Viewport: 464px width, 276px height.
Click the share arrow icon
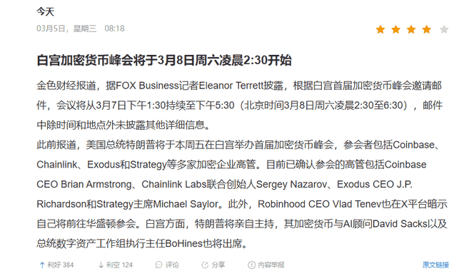205,265
